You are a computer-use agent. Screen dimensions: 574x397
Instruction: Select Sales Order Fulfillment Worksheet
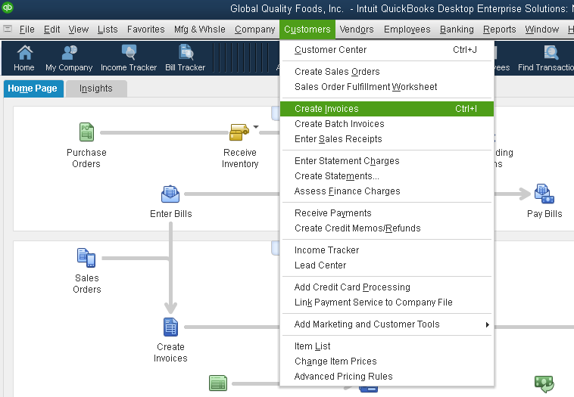[387, 87]
